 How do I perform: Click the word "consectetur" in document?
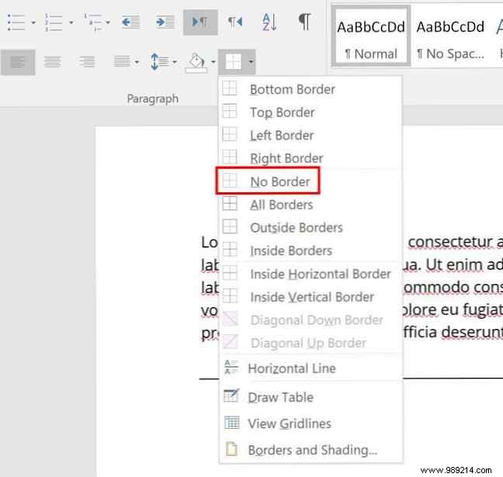(x=450, y=242)
